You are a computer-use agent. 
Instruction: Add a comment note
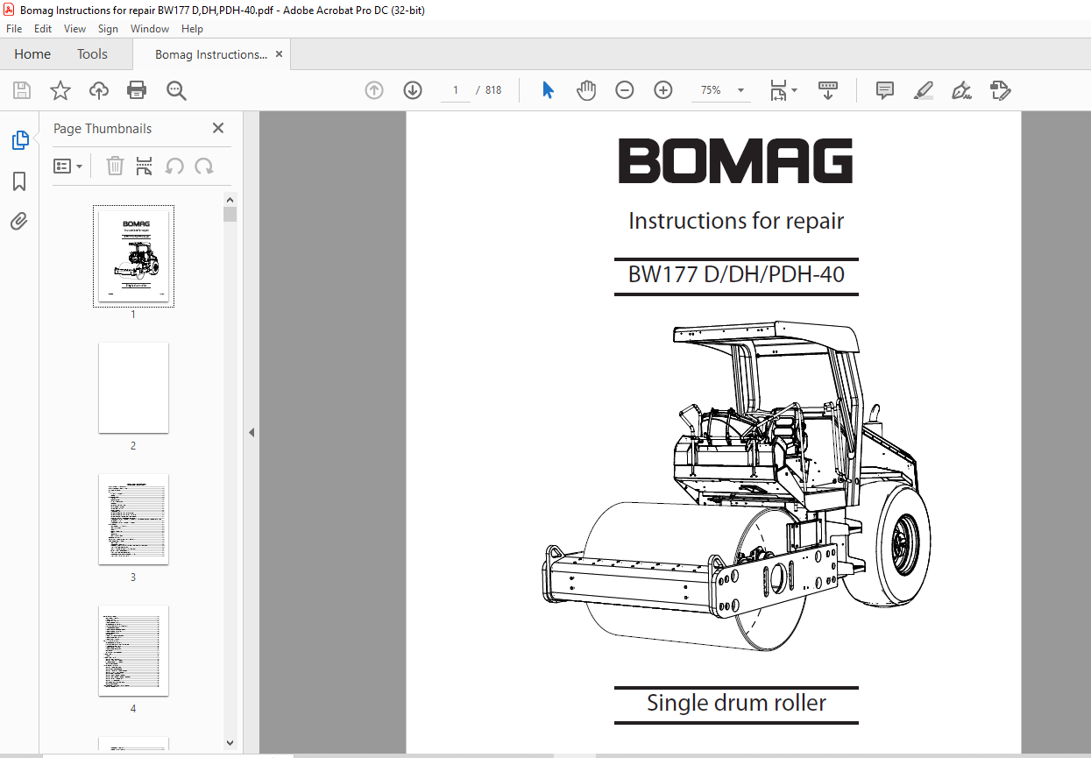point(885,90)
